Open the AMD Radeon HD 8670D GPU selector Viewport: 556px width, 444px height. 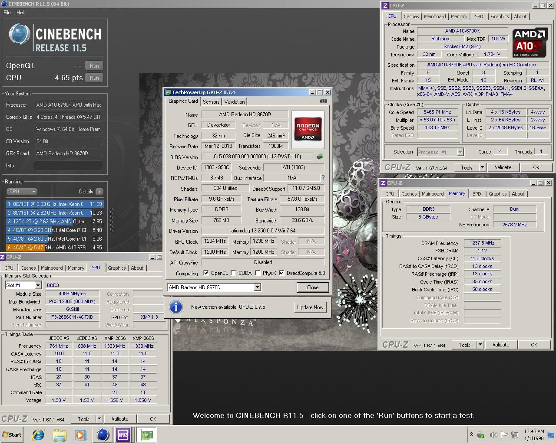coord(214,287)
